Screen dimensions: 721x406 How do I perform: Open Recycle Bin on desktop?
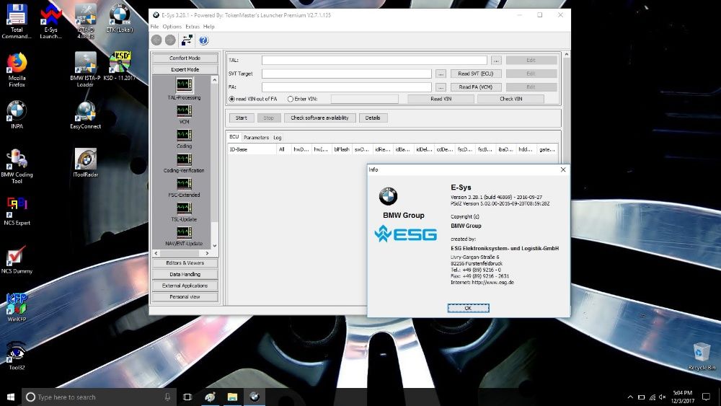[702, 356]
